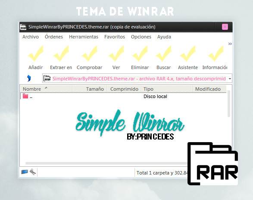The image size is (253, 200).
Task: Click the Añadir toolbar icon
Action: tap(36, 54)
